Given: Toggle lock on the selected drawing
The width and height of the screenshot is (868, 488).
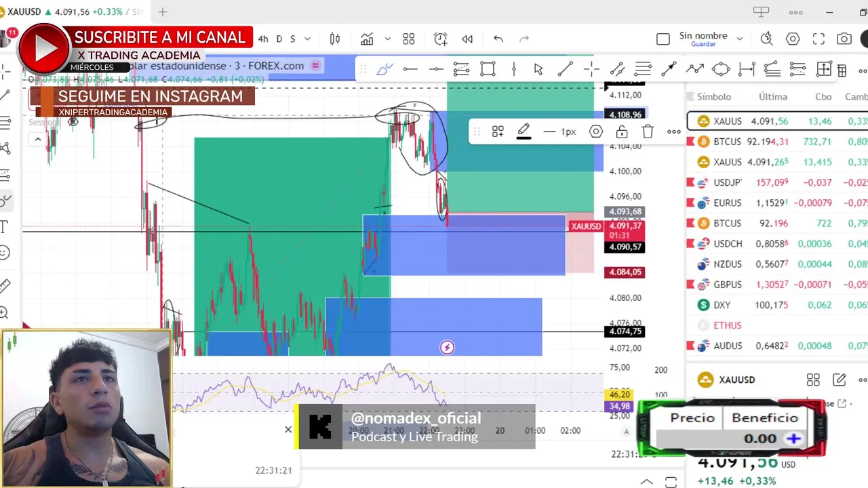Looking at the screenshot, I should coord(622,132).
